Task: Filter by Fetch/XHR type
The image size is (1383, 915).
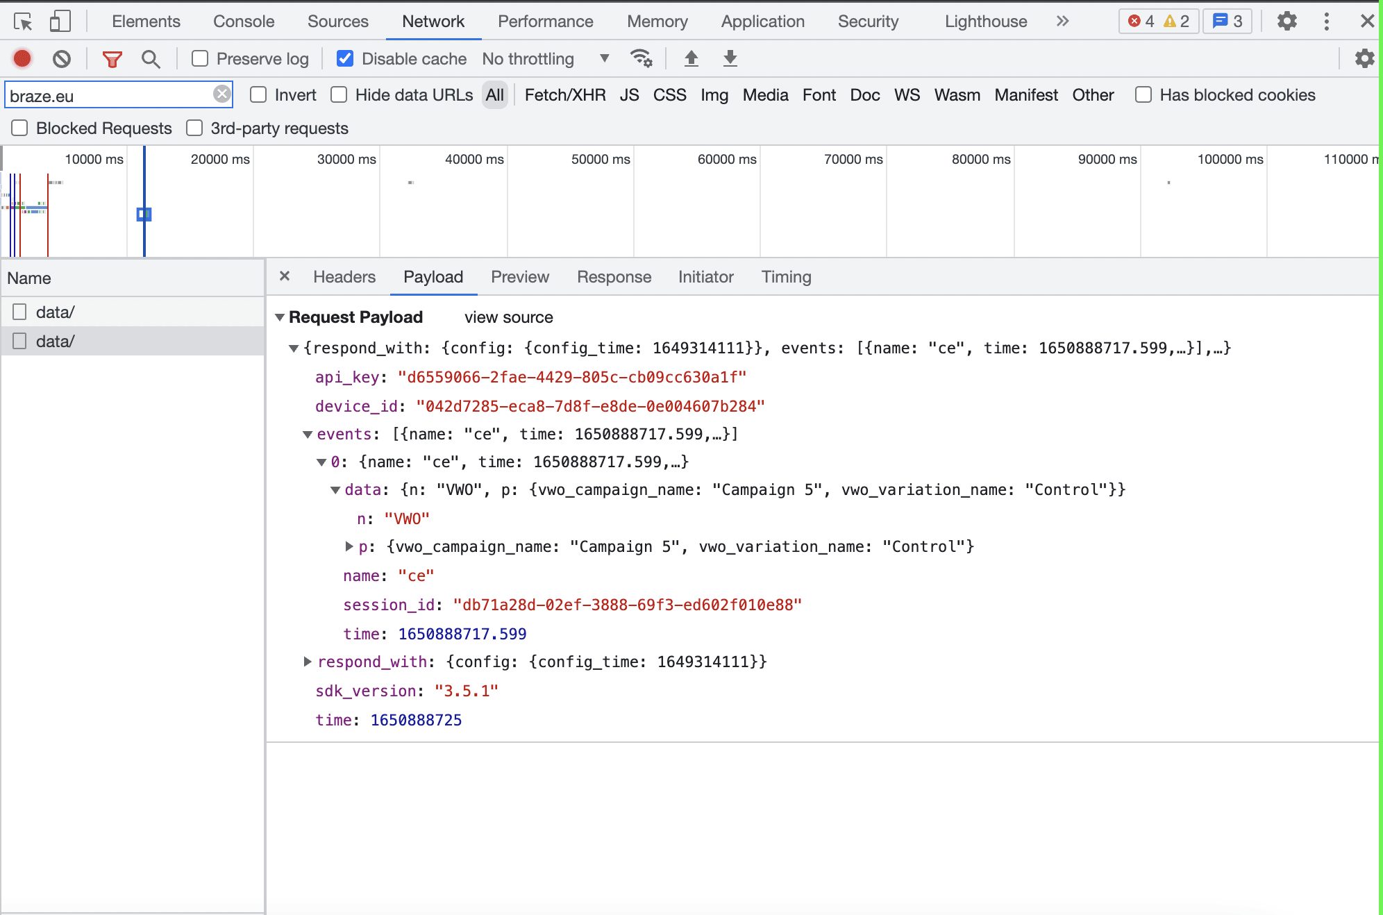Action: (564, 95)
